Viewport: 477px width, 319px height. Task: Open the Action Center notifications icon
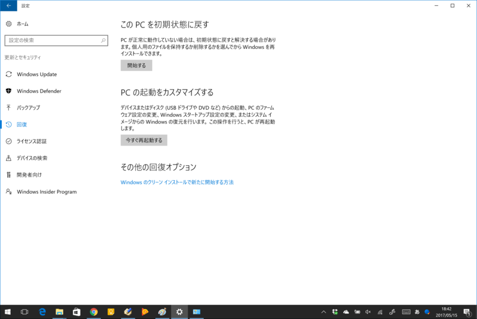[467, 312]
